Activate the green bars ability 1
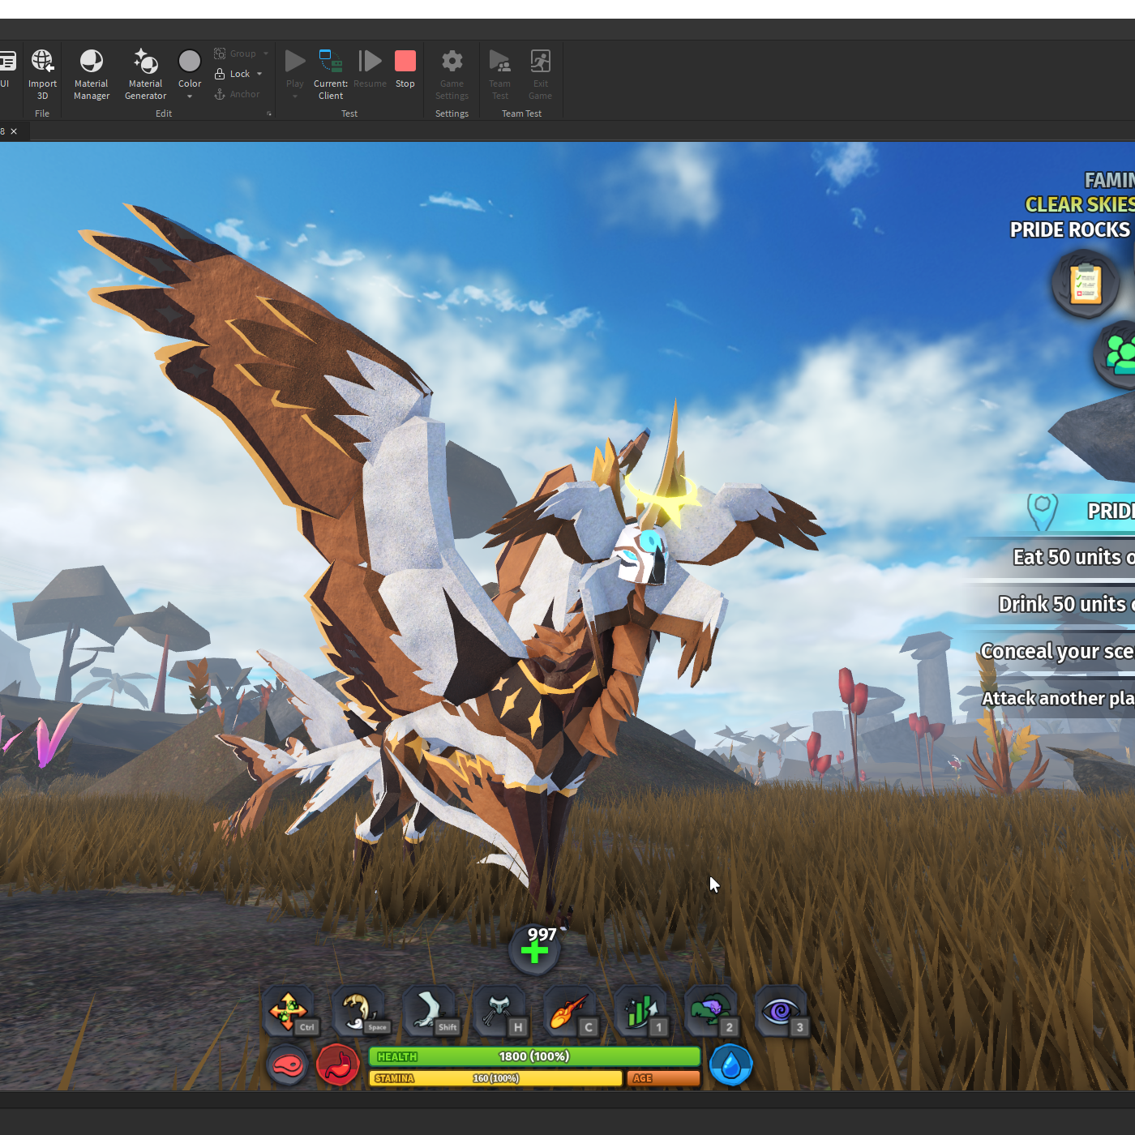Screen dimensions: 1135x1135 point(640,1012)
